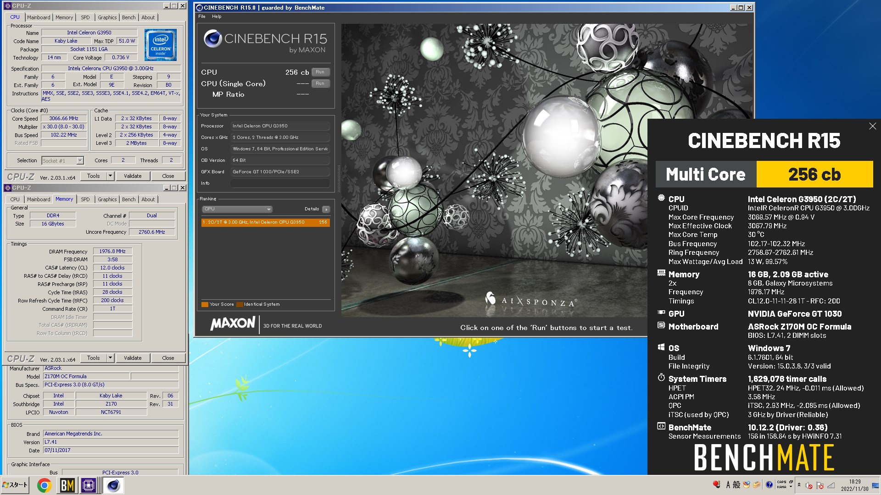Viewport: 881px width, 495px height.
Task: Click the network signal tray icon
Action: point(831,485)
